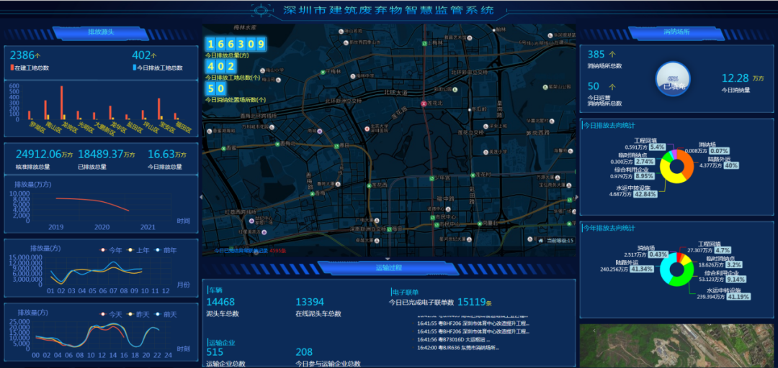Click the 梅林中学 school marker
This screenshot has height=368, width=778.
click(x=353, y=76)
